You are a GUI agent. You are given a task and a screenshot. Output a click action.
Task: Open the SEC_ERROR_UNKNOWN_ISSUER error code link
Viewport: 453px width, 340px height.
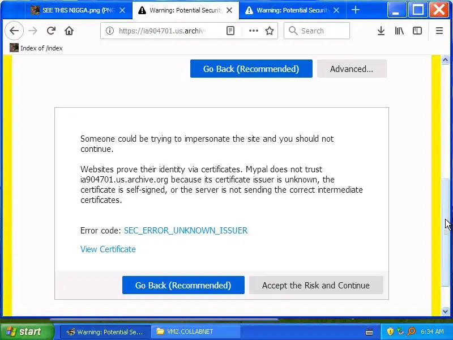coord(186,231)
